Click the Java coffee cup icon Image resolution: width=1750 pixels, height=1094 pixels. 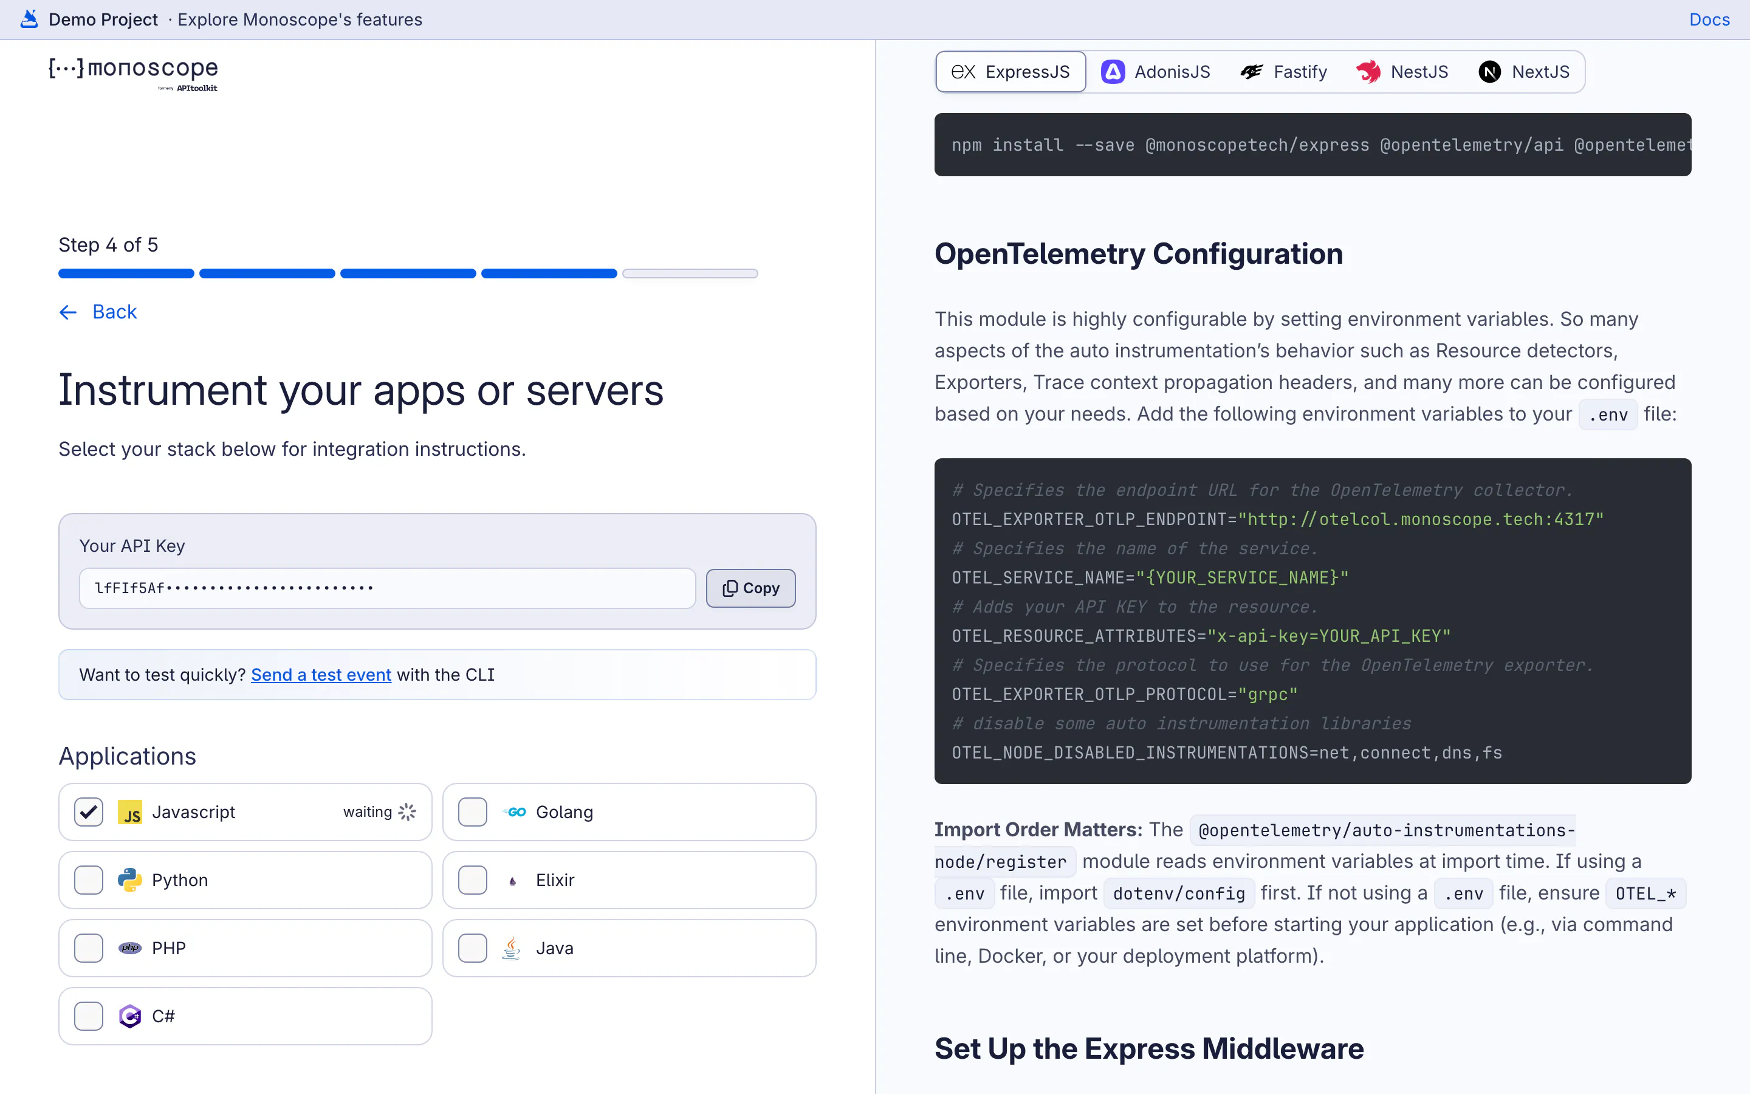[512, 948]
